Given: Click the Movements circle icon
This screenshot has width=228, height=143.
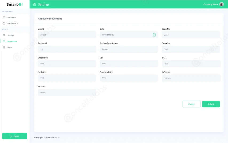Looking at the screenshot, I should [x=4, y=41].
